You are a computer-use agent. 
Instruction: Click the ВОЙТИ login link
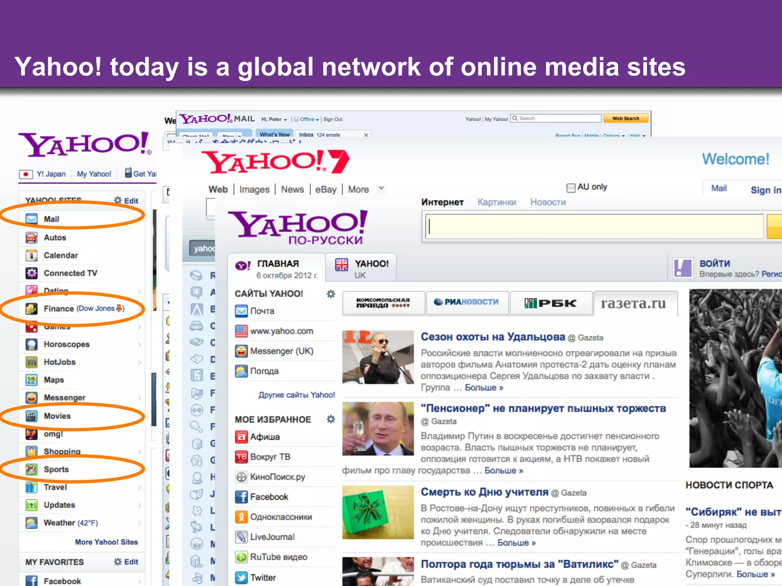click(x=714, y=263)
